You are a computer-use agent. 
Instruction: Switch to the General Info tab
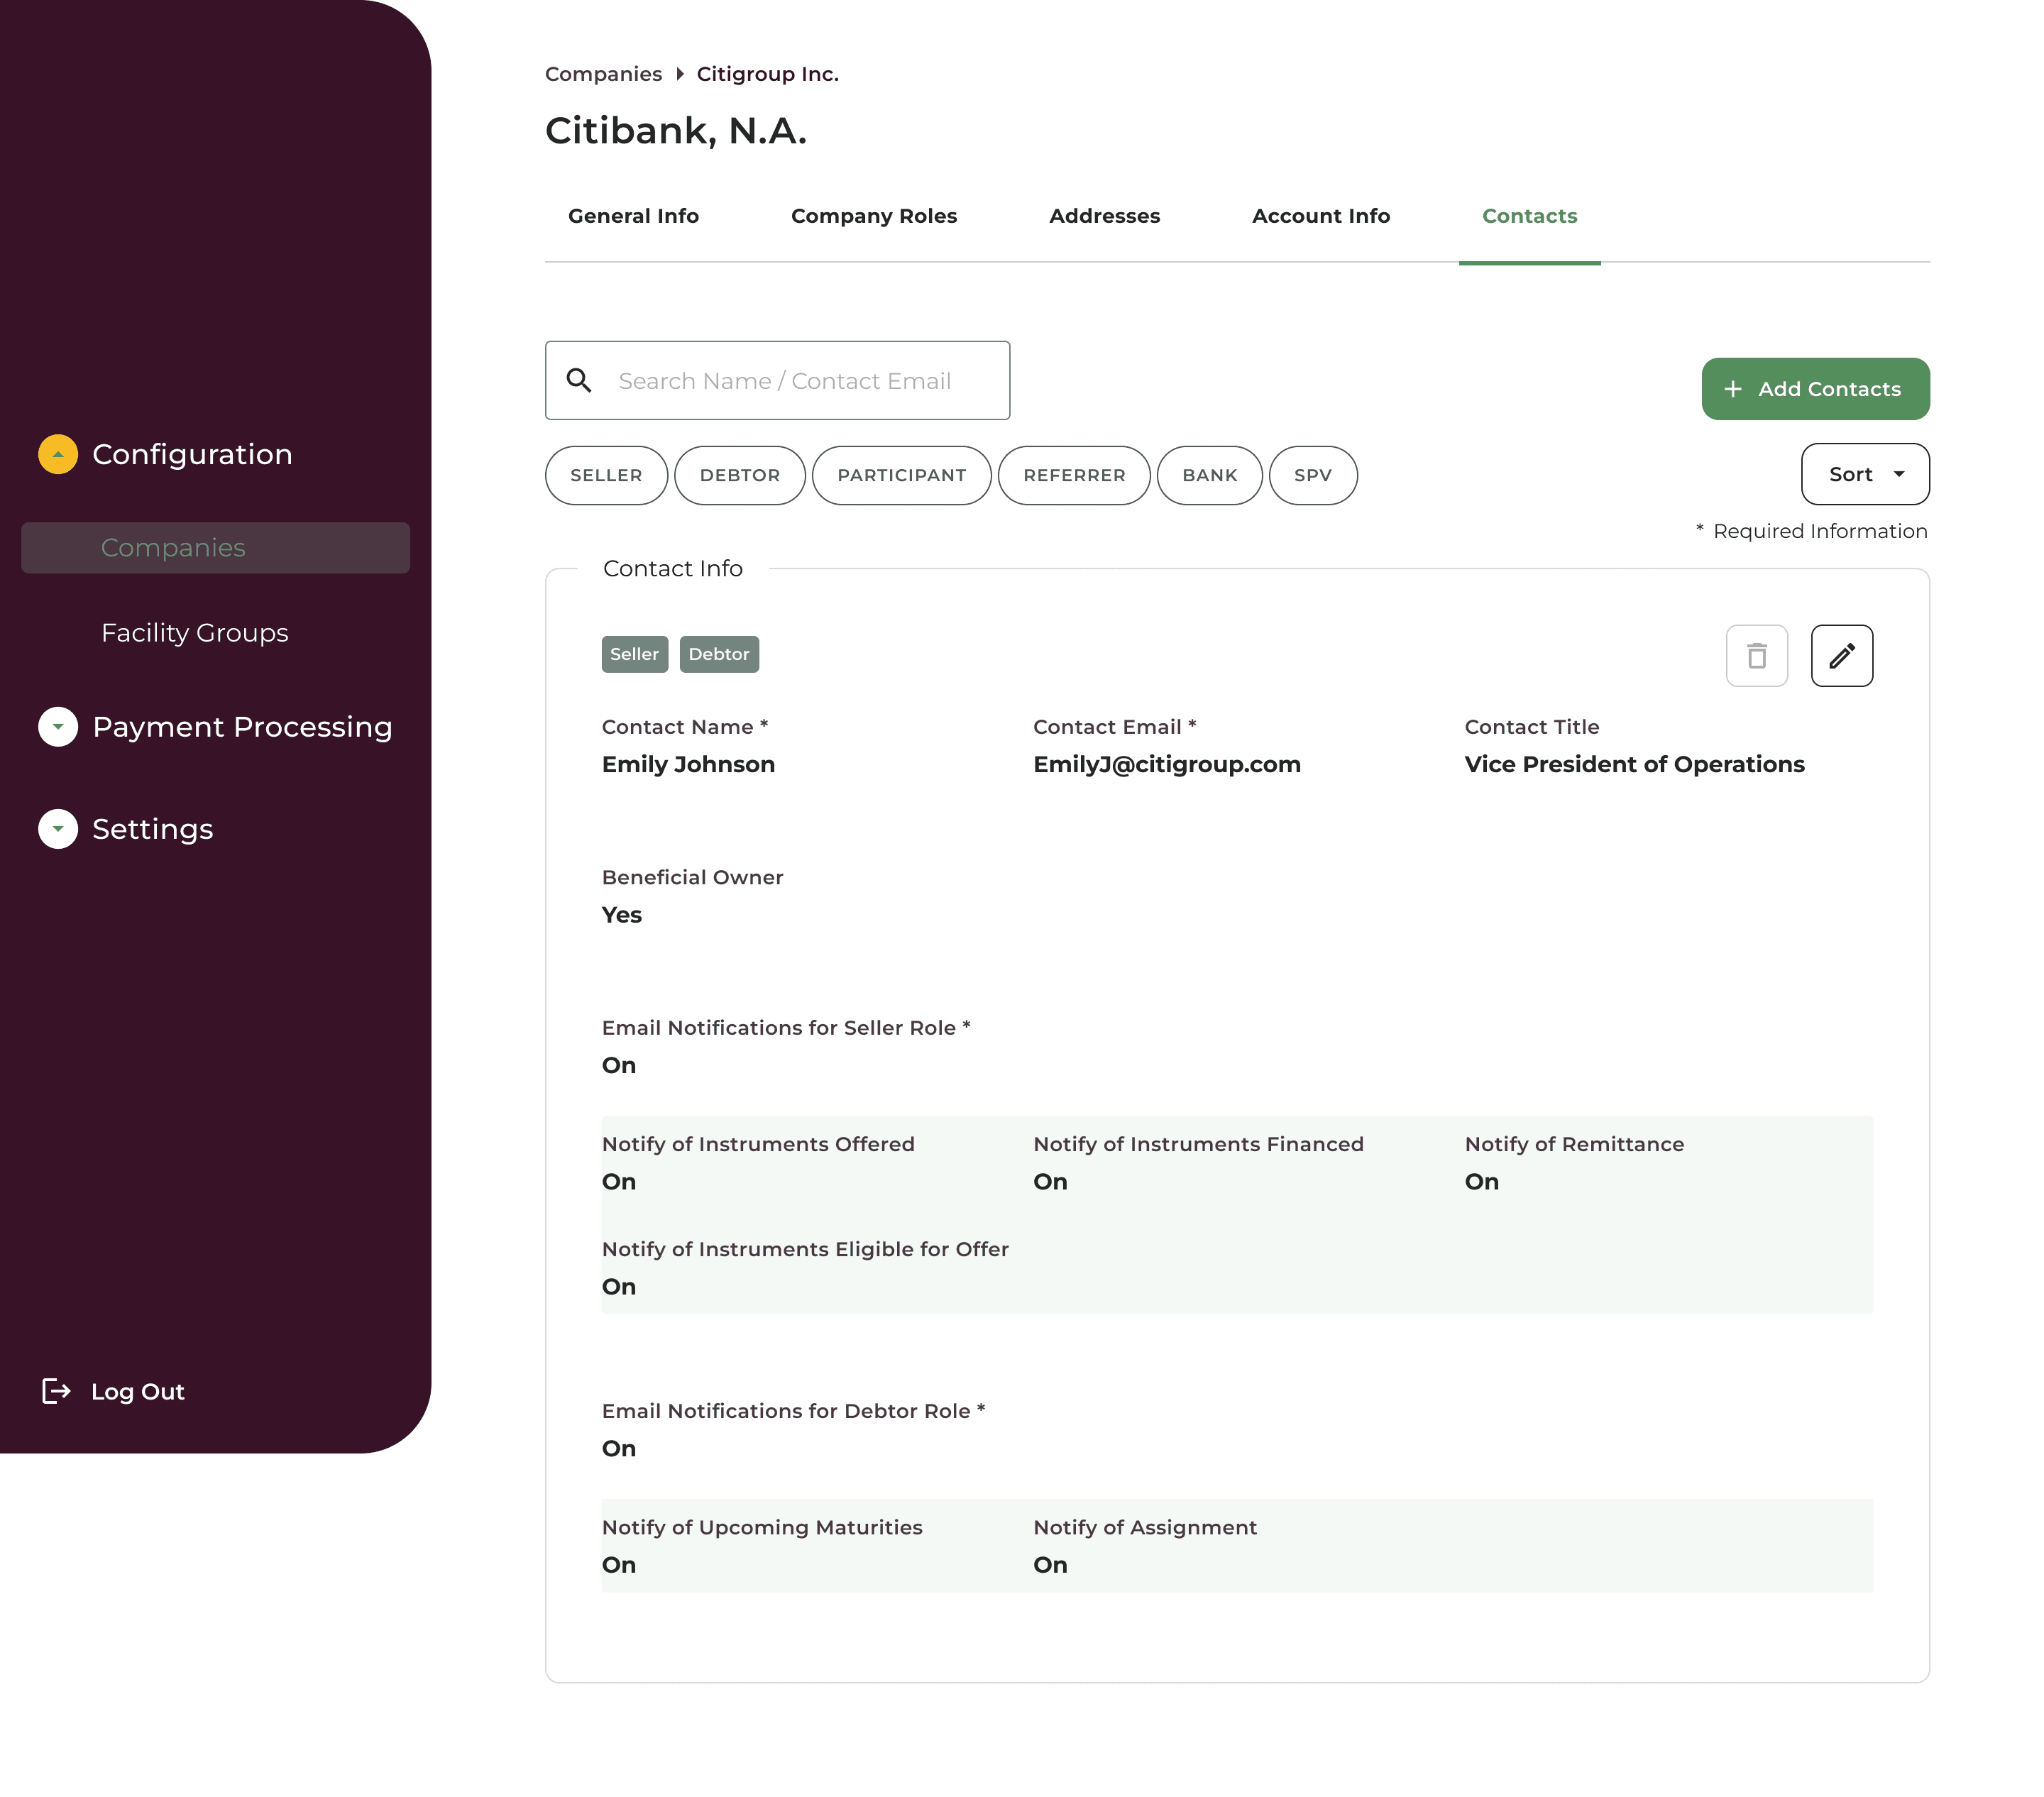click(633, 216)
